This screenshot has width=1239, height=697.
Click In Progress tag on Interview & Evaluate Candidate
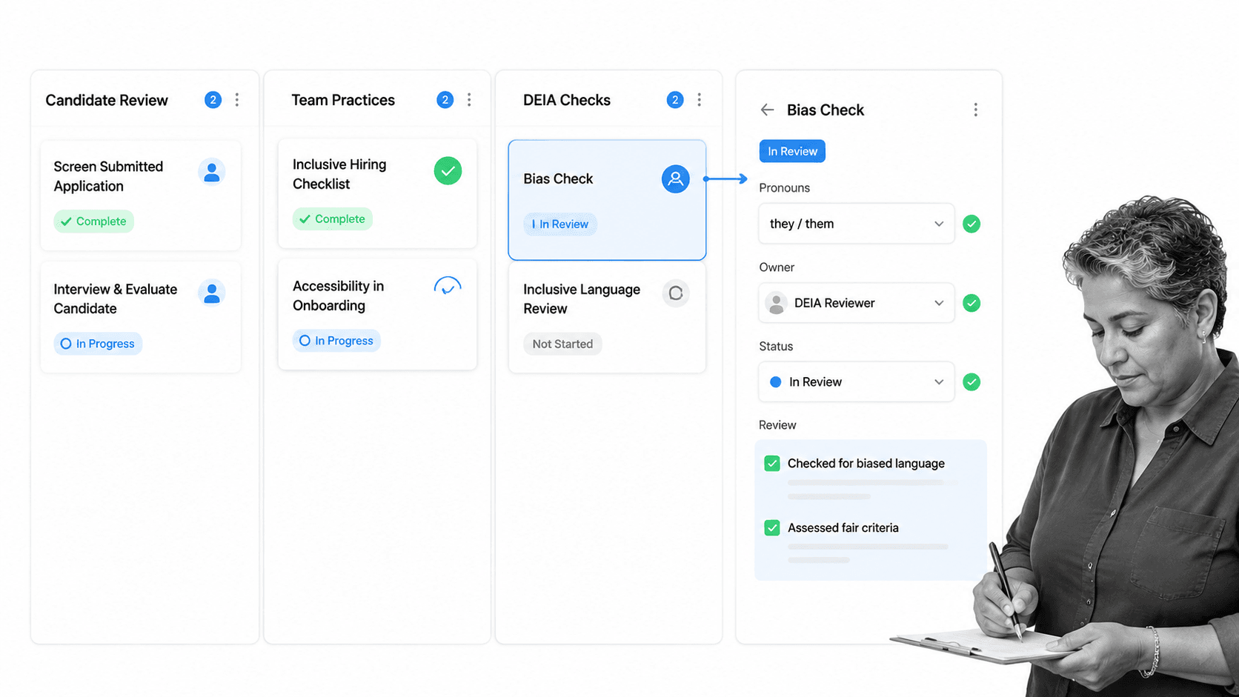click(98, 344)
